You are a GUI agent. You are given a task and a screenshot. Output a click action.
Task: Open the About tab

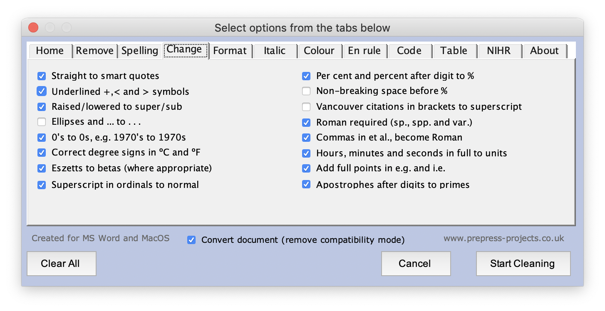point(544,51)
